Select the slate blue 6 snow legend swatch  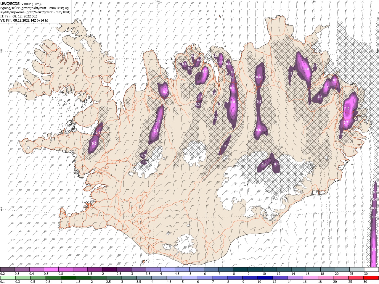point(211,270)
